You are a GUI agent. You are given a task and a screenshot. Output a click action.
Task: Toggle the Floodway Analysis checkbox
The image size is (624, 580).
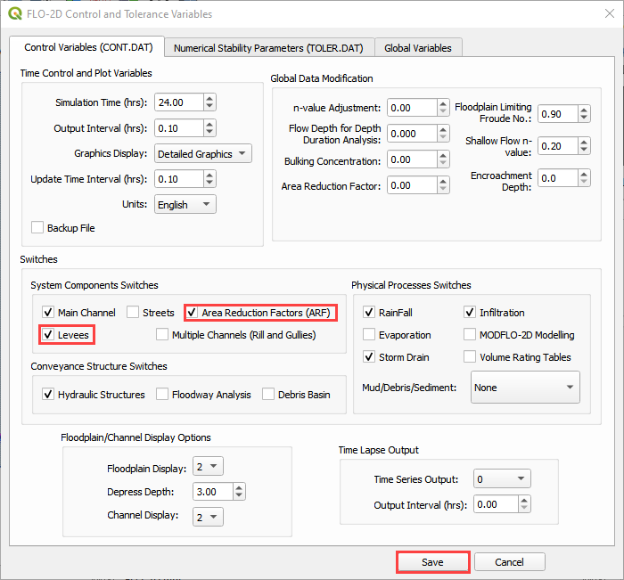point(162,394)
